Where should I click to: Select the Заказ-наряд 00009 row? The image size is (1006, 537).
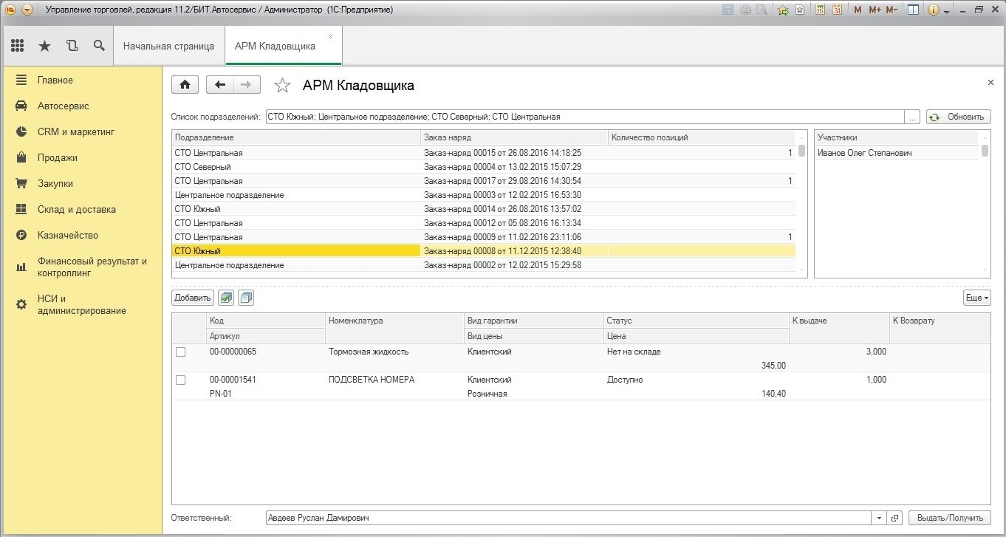(502, 237)
